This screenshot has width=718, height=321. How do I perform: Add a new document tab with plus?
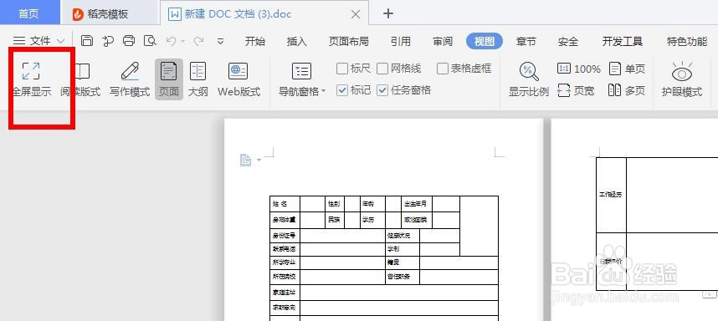(x=388, y=13)
